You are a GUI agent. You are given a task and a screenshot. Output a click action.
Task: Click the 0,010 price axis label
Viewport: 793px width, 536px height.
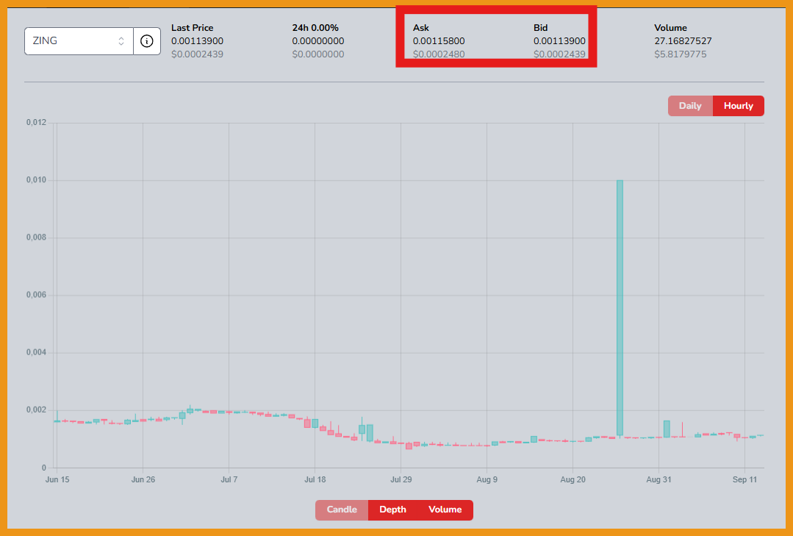[36, 180]
